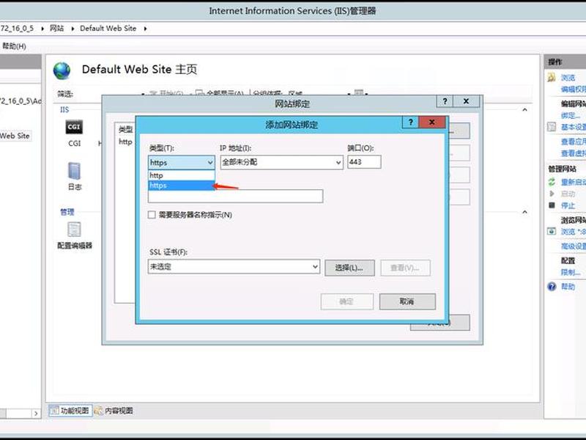Screen dimensions: 586x440
Task: Open the 帮助(H) menu
Action: [x=14, y=46]
